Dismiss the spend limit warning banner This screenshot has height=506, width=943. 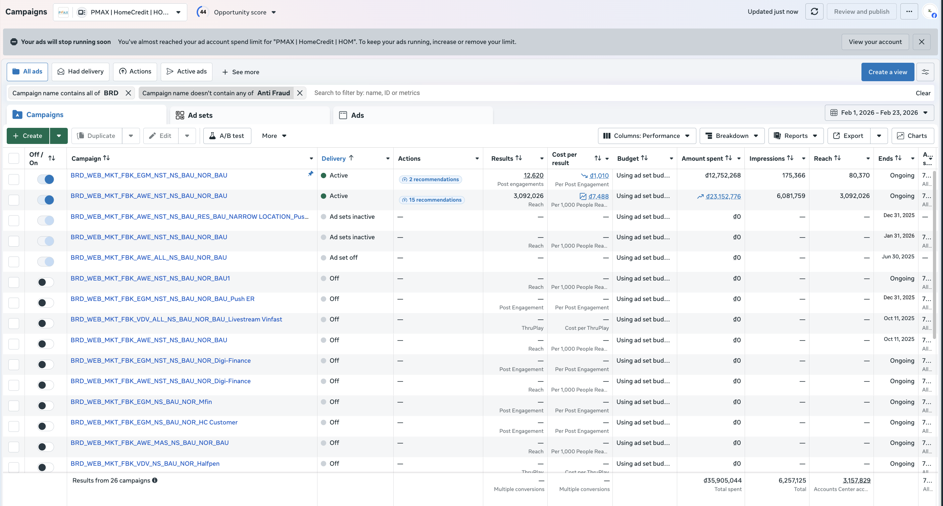922,42
